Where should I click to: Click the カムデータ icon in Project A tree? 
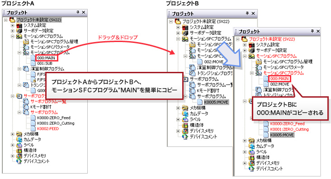click(19, 140)
